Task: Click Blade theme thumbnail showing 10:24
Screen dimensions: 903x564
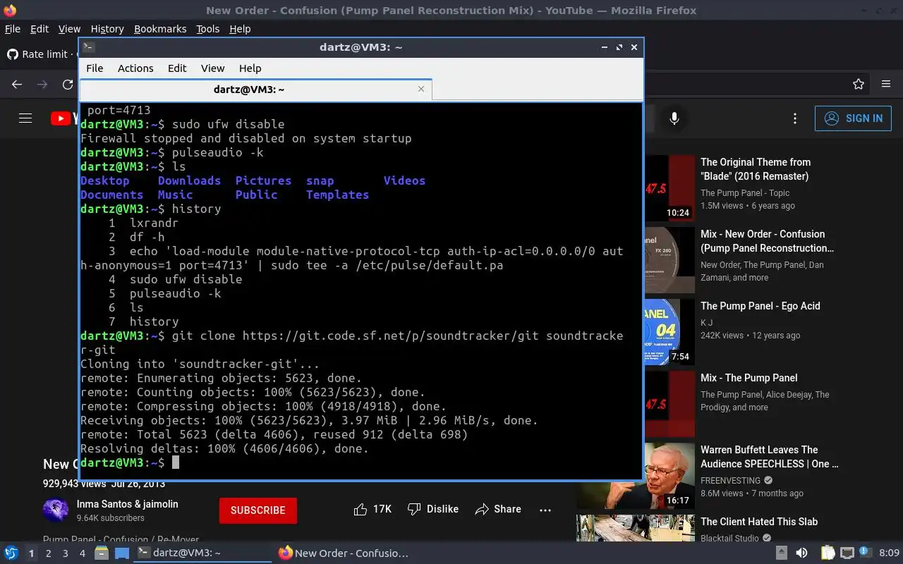Action: pyautogui.click(x=669, y=188)
